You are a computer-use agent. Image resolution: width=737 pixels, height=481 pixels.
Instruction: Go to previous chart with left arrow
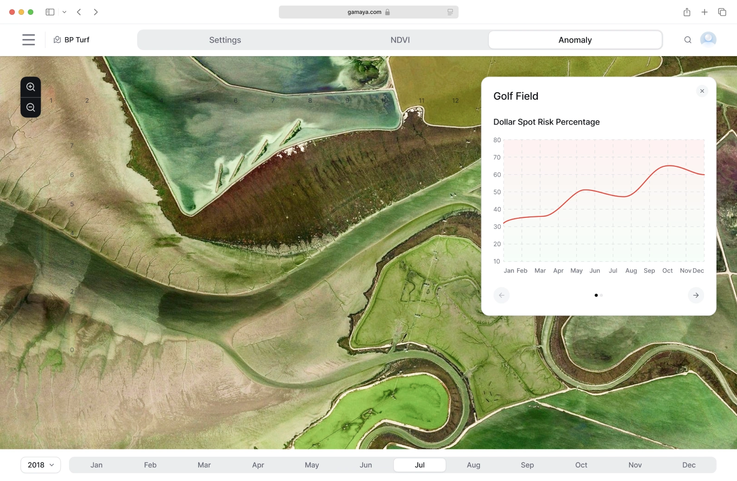tap(502, 295)
